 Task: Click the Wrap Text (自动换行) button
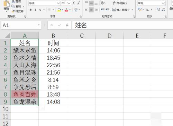tap(120, 3)
